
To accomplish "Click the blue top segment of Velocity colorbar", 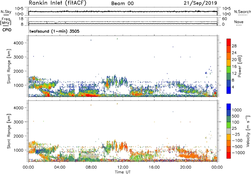I will pyautogui.click(x=229, y=107).
